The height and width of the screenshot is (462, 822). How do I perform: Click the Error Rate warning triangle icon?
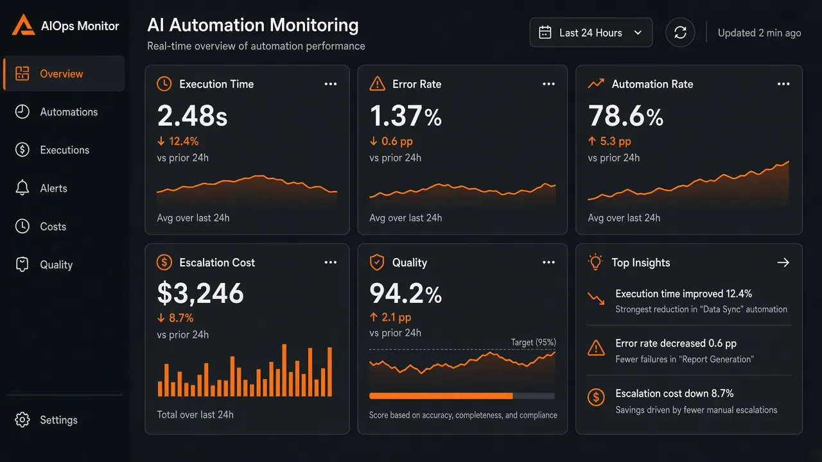coord(378,84)
